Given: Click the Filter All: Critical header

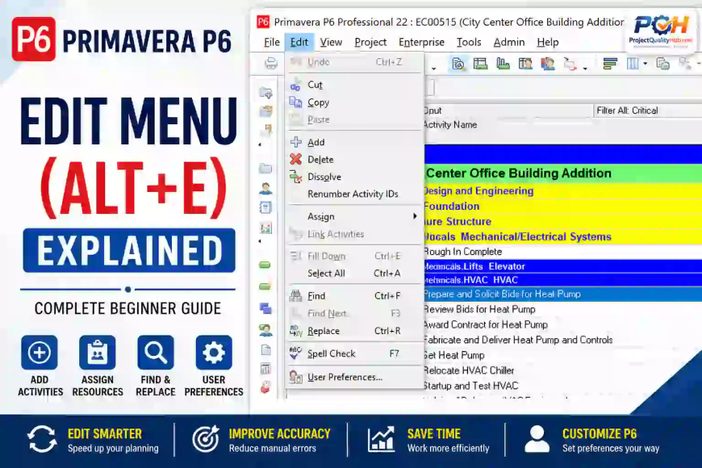Looking at the screenshot, I should 648,111.
